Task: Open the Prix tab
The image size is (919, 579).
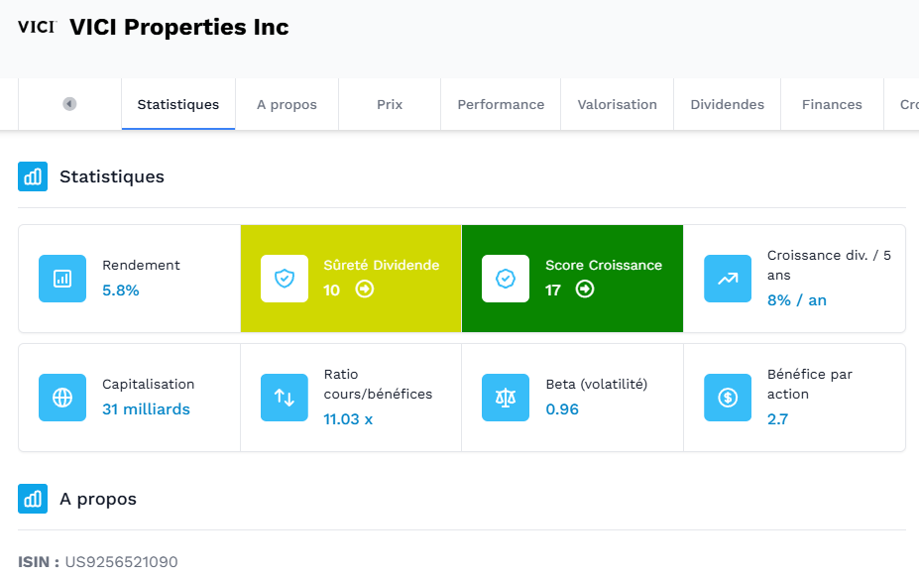Action: (390, 104)
